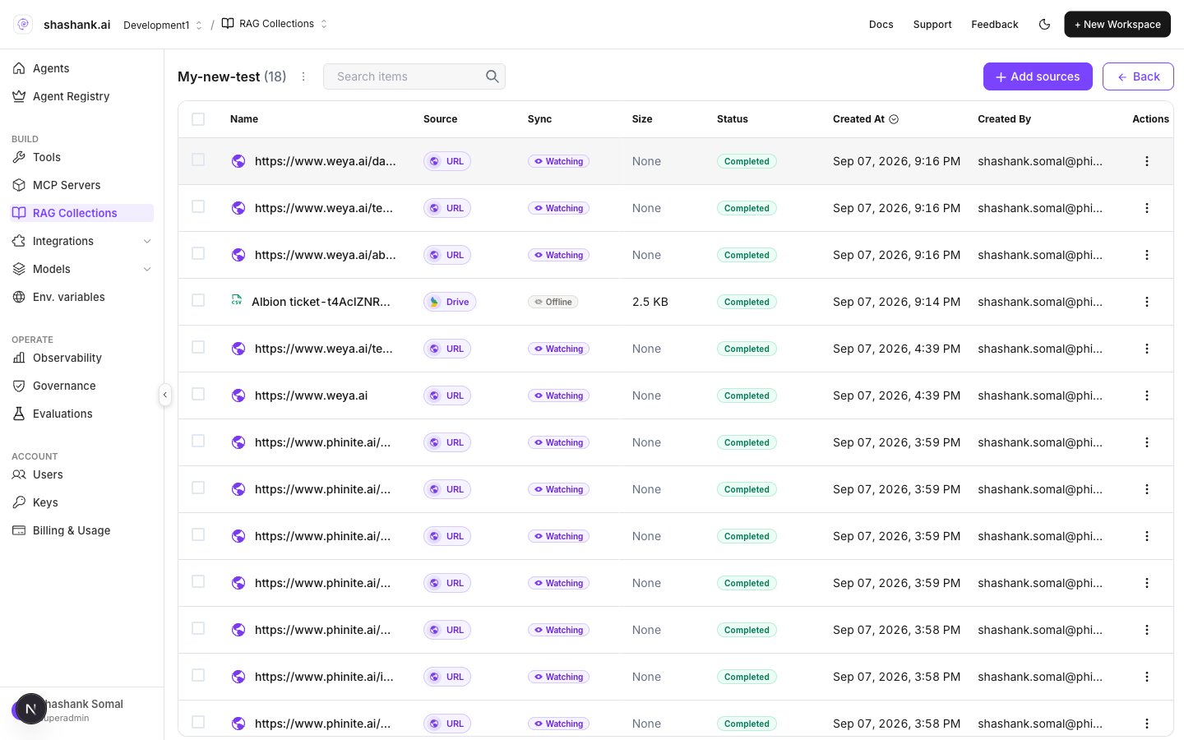
Task: Click the Tools wrench icon
Action: (x=19, y=157)
